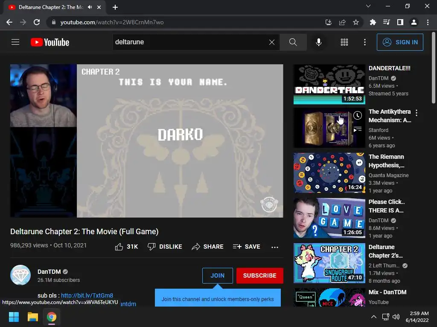Open the LOVE GAME video thumbnail
The width and height of the screenshot is (437, 327).
pyautogui.click(x=329, y=218)
